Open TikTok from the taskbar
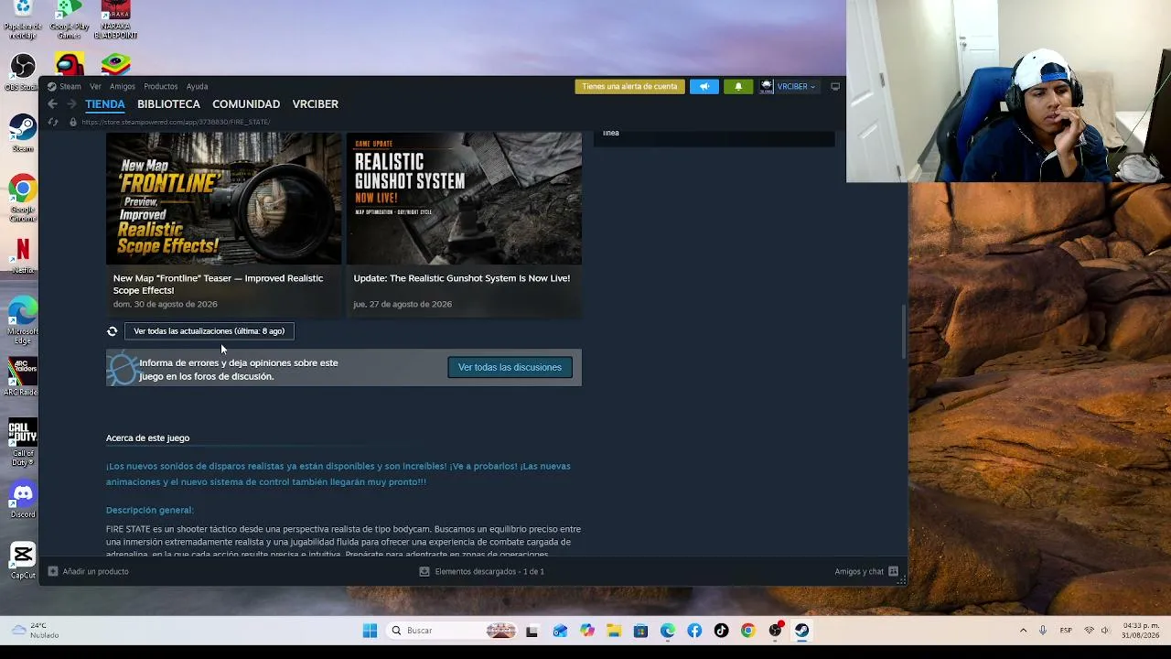 pyautogui.click(x=721, y=631)
